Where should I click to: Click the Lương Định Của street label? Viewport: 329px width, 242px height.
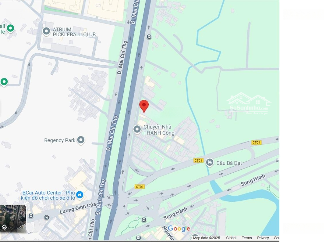[78, 208]
